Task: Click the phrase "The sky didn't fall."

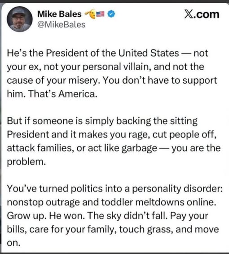Action: point(128,216)
